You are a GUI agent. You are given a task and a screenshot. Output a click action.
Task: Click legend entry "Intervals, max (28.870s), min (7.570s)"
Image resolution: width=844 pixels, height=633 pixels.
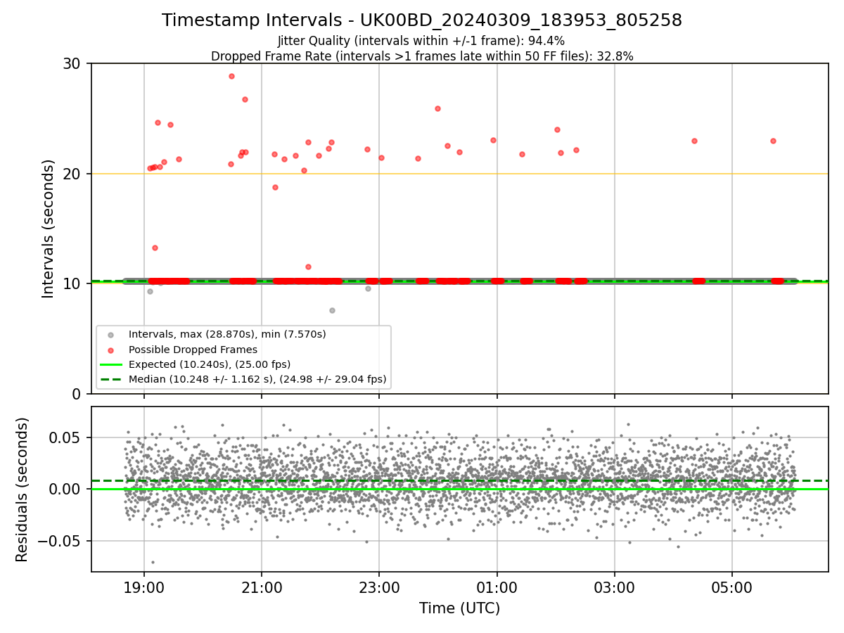click(227, 334)
